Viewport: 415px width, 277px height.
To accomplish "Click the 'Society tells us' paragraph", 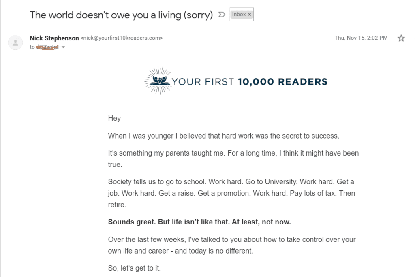I will point(231,193).
